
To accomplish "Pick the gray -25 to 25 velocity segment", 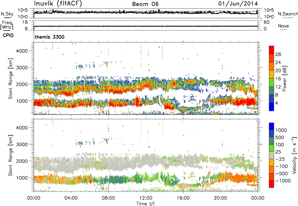I will click(x=272, y=155).
